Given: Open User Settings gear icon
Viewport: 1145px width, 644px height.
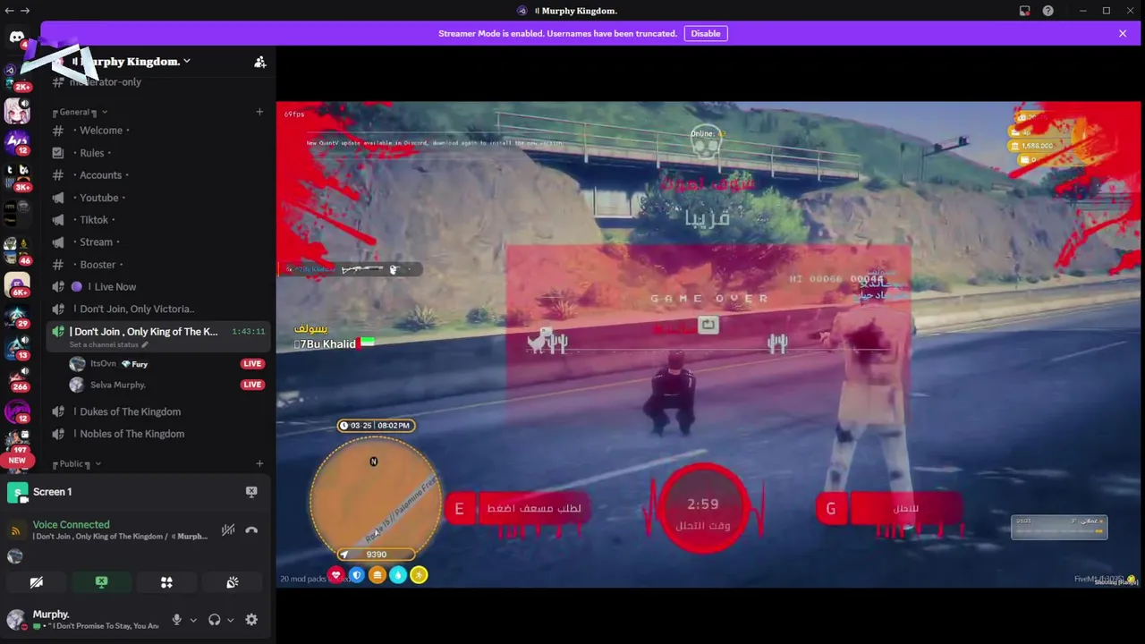Looking at the screenshot, I should click(251, 620).
